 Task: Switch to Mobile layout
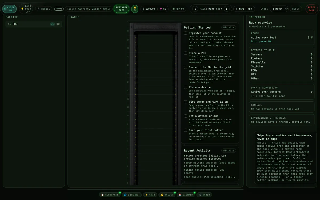point(44,9)
